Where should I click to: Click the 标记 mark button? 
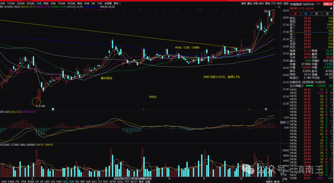click(x=280, y=3)
